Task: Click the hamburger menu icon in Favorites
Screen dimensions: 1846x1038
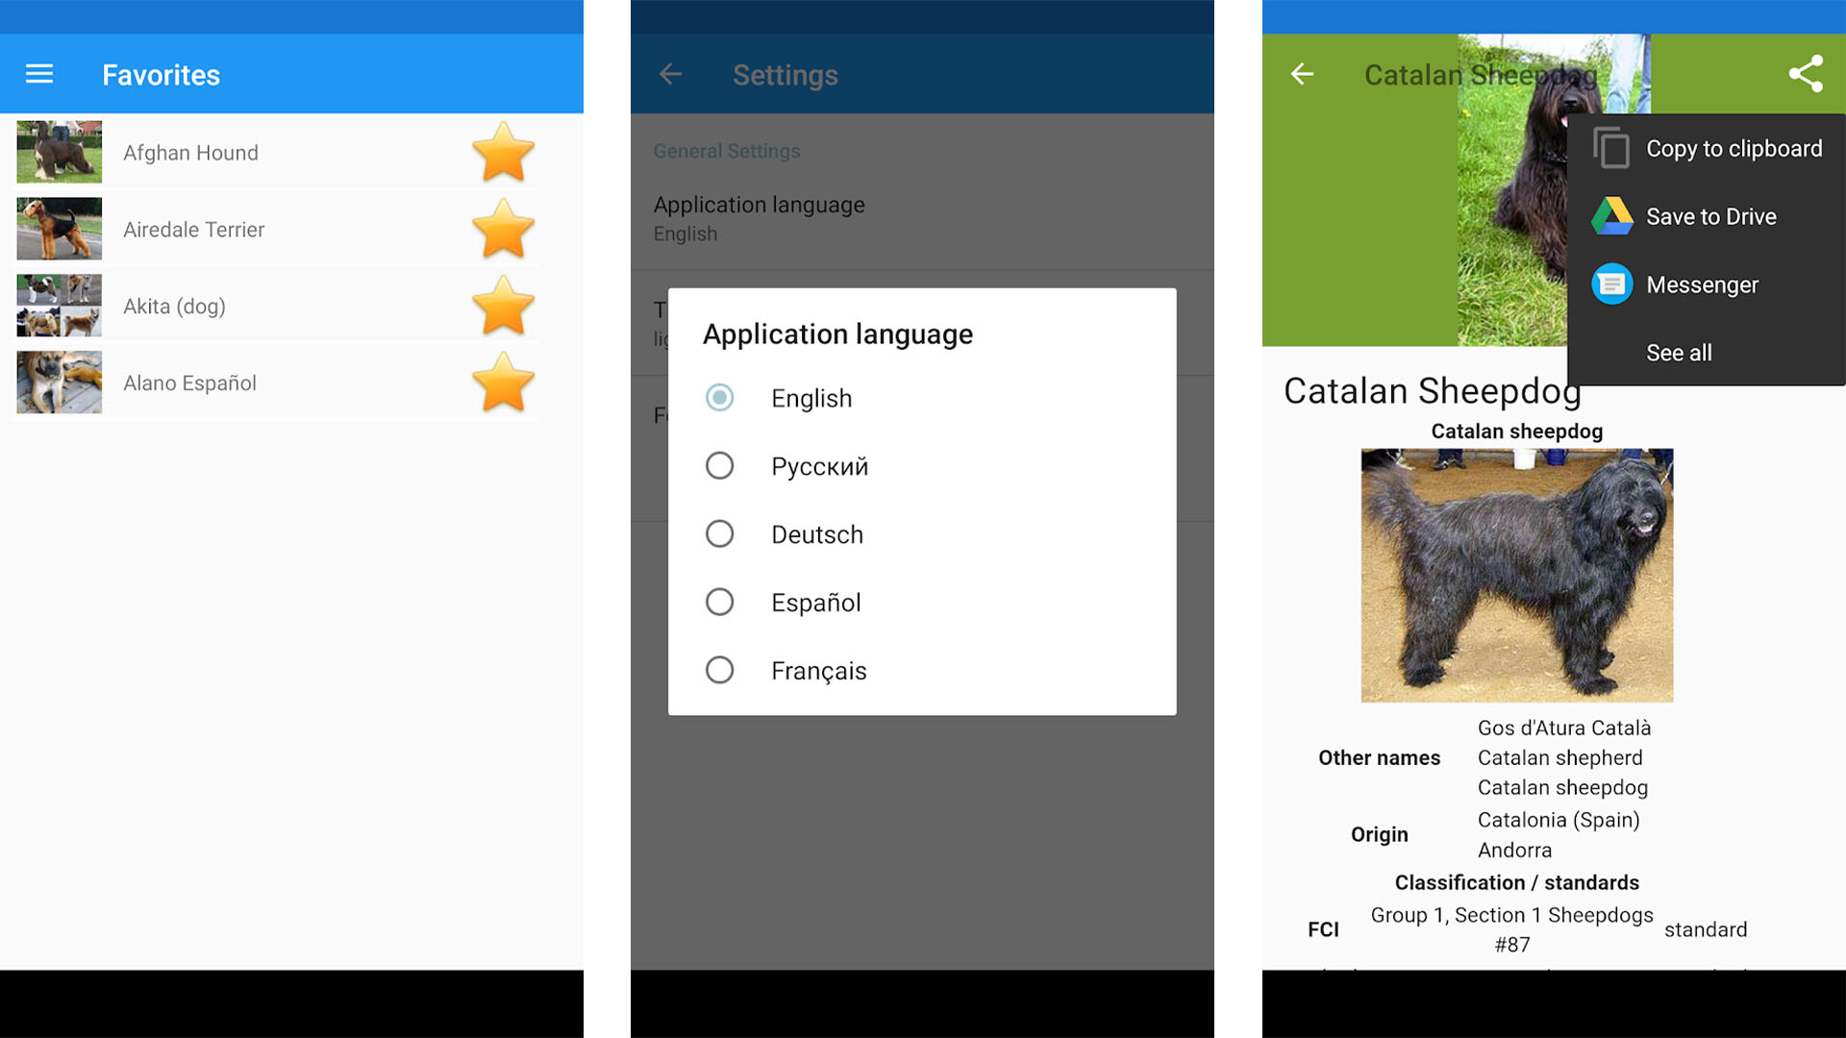Action: pyautogui.click(x=39, y=73)
